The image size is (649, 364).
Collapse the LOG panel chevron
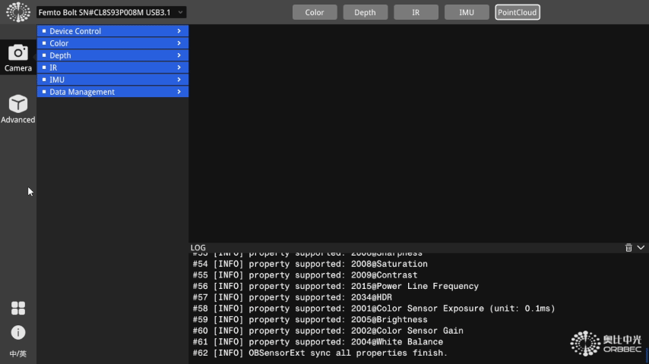[641, 247]
